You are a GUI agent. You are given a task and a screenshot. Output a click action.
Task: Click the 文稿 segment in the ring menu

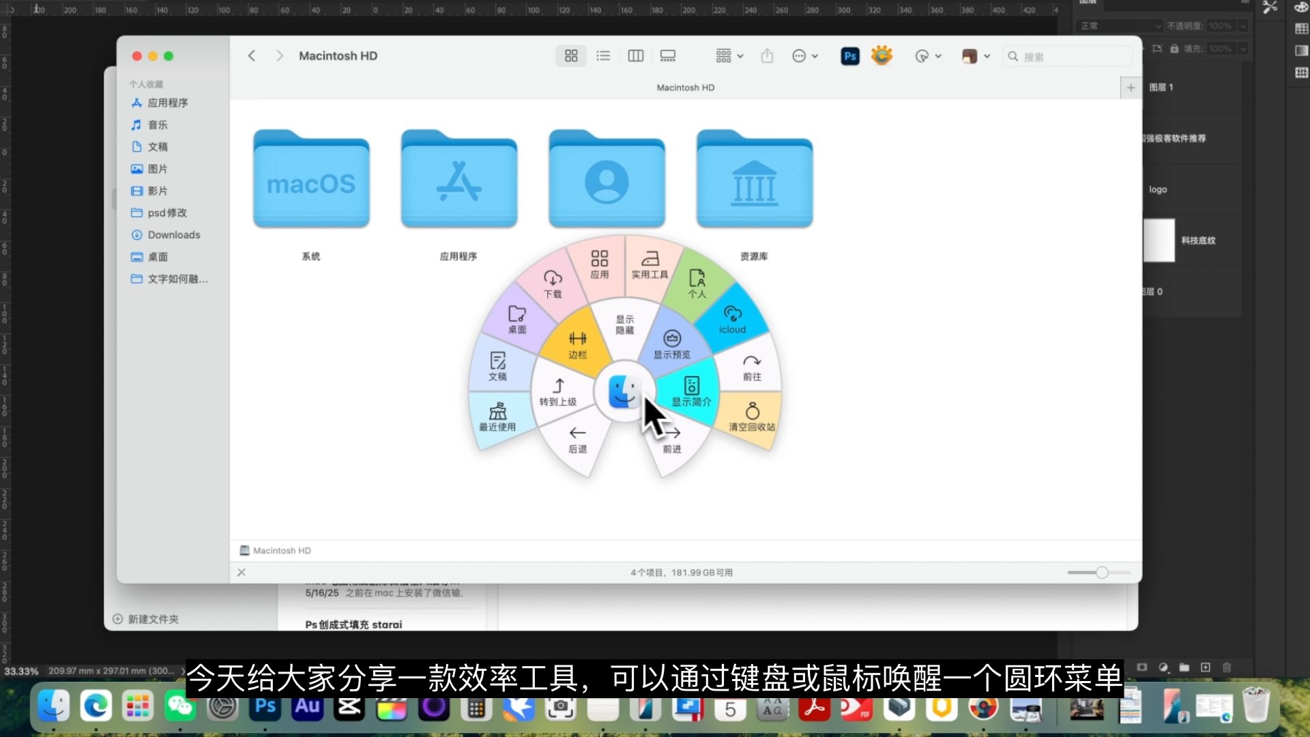tap(497, 366)
